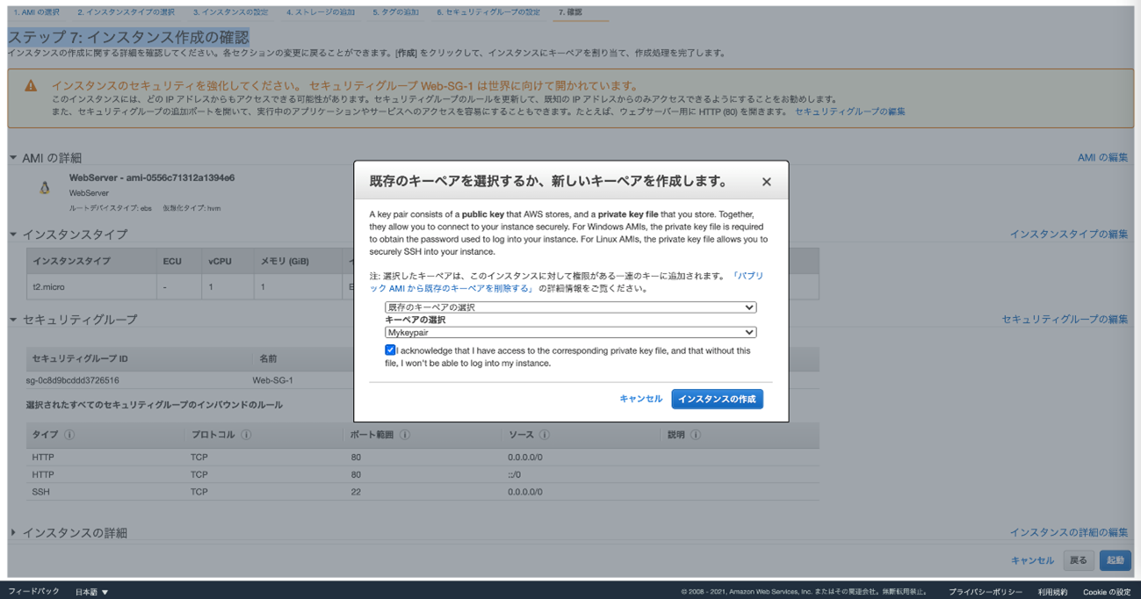Toggle the private key acknowledge checkbox
The height and width of the screenshot is (599, 1141).
click(x=390, y=350)
